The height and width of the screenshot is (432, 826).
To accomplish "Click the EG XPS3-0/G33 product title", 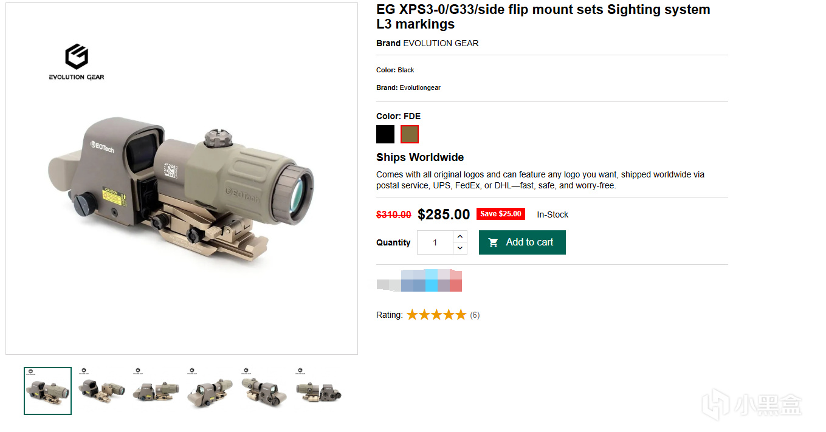I will point(543,17).
